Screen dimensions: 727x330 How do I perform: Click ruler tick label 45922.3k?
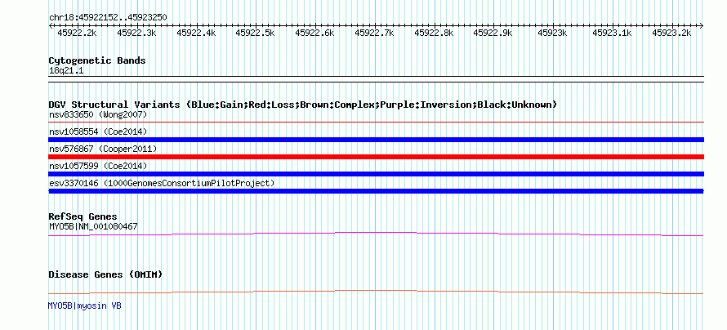point(136,33)
